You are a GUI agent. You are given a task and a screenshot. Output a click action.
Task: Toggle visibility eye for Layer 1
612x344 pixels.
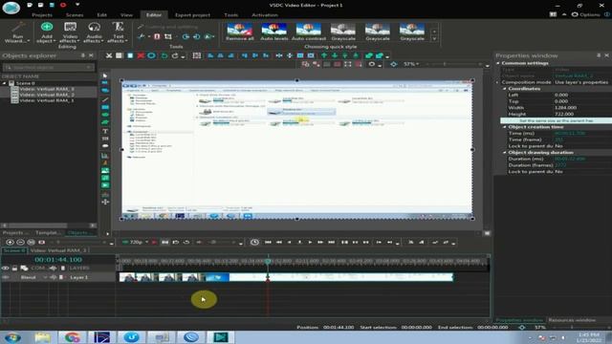point(6,277)
